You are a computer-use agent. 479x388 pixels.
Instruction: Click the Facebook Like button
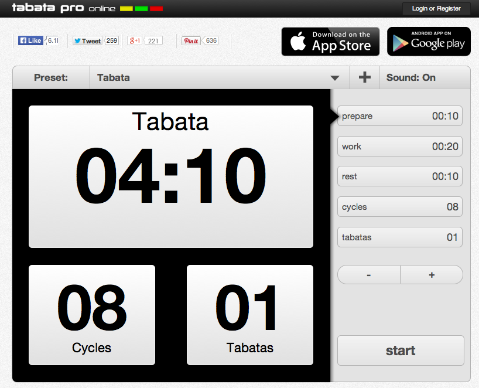[31, 41]
